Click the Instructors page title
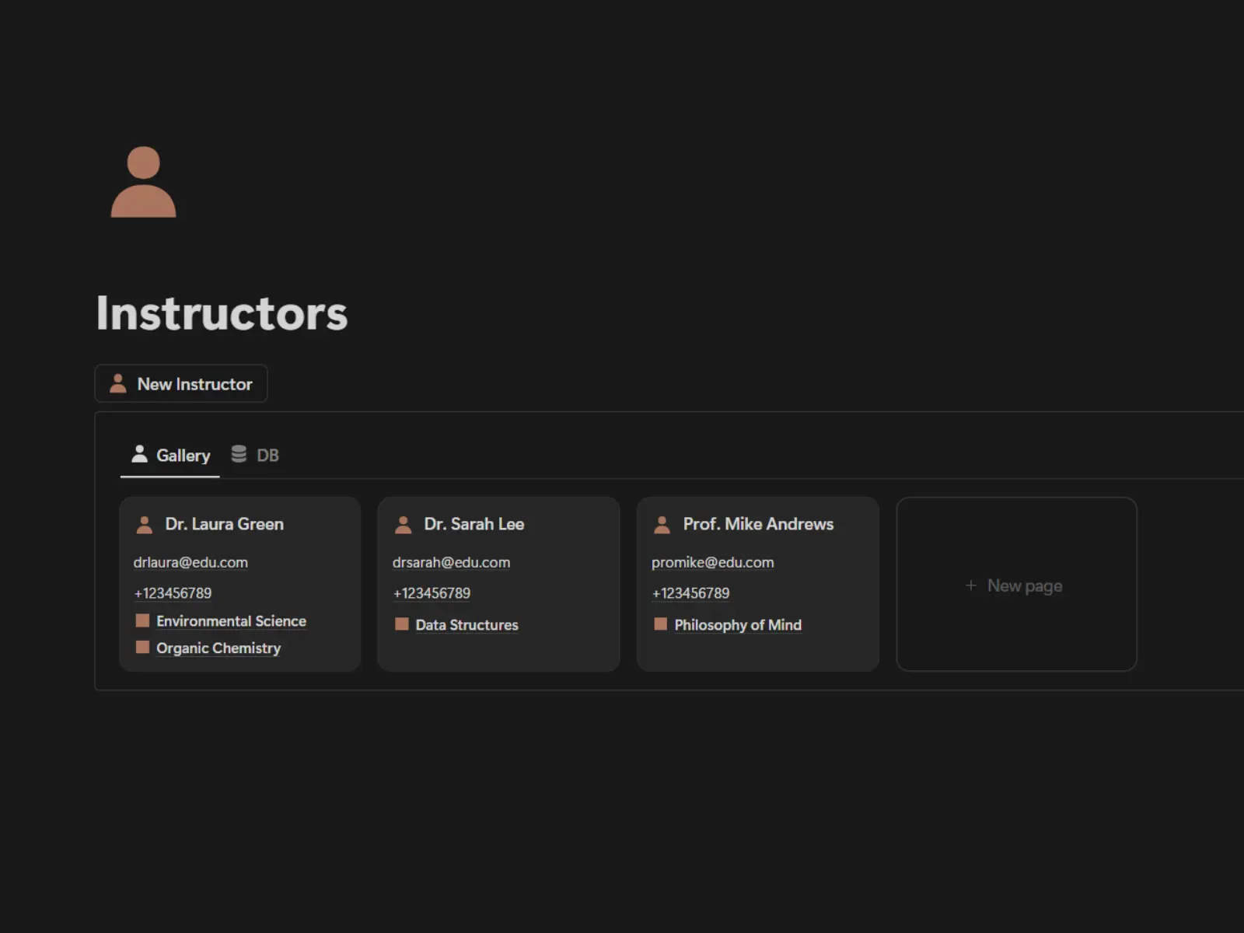The height and width of the screenshot is (933, 1244). pos(222,313)
